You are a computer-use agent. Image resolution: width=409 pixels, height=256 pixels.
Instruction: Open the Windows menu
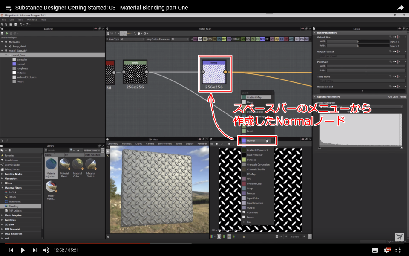click(32, 20)
